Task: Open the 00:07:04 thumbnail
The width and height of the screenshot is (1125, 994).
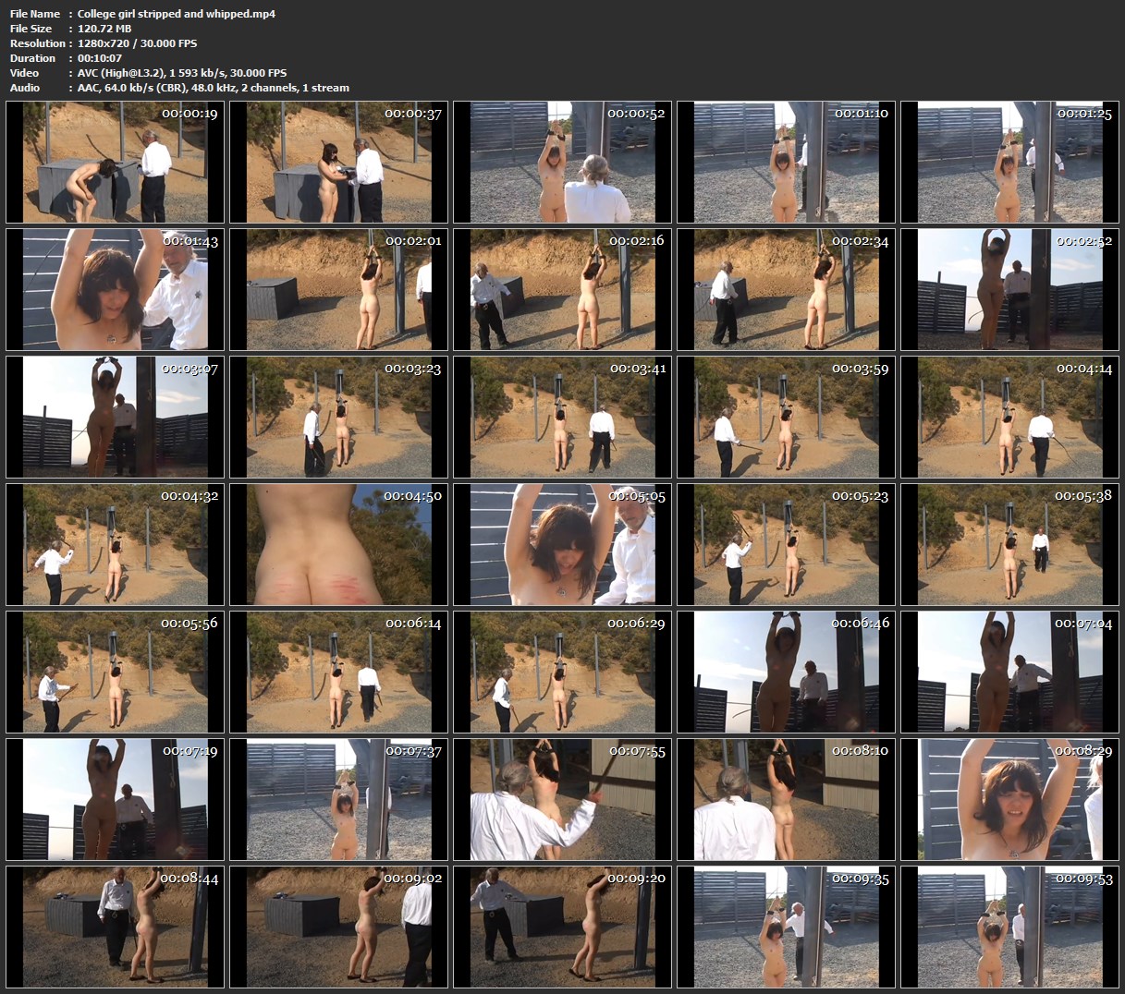Action: click(1010, 673)
